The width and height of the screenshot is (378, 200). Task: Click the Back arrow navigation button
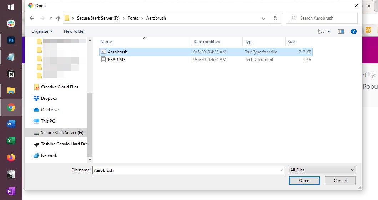coord(32,18)
